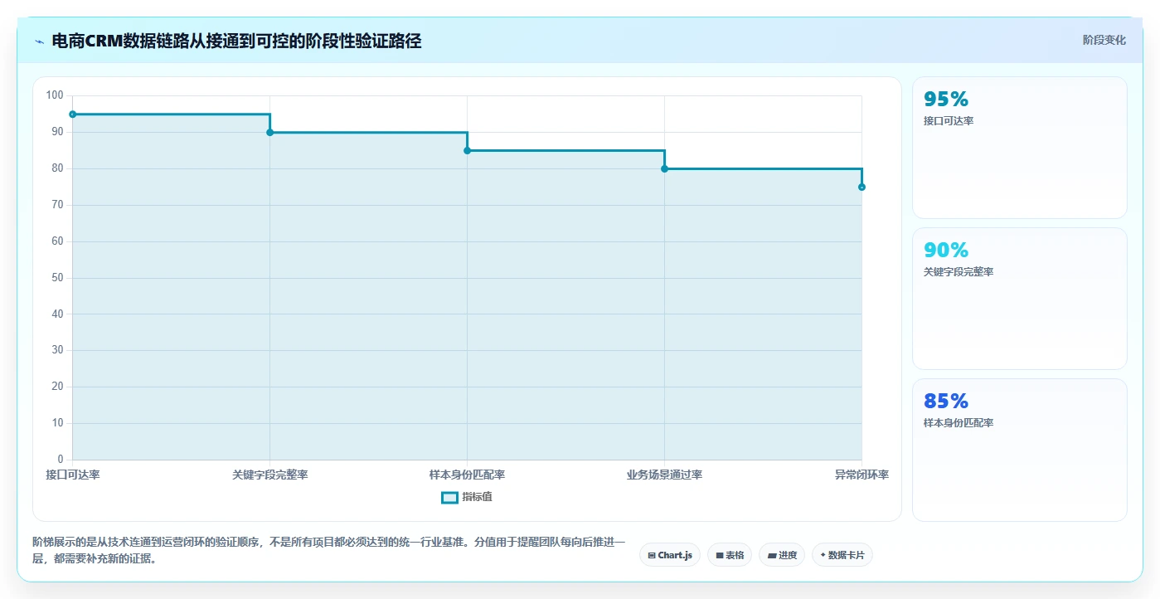Click the 业务场景通过率 x-axis label

pos(664,475)
